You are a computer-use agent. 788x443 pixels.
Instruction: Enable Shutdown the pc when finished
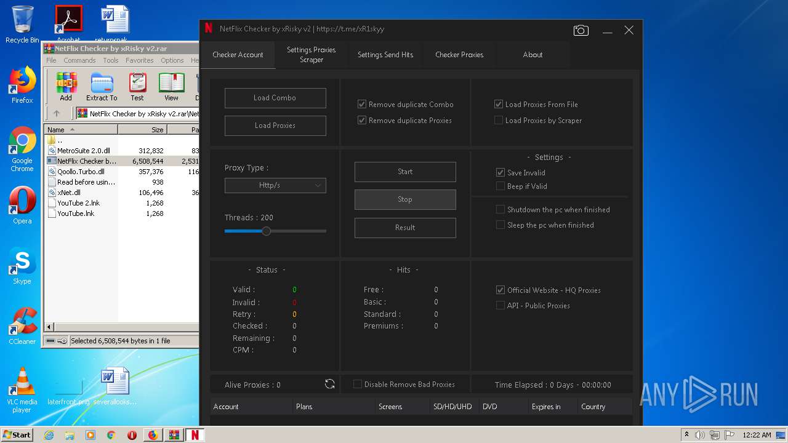tap(501, 209)
